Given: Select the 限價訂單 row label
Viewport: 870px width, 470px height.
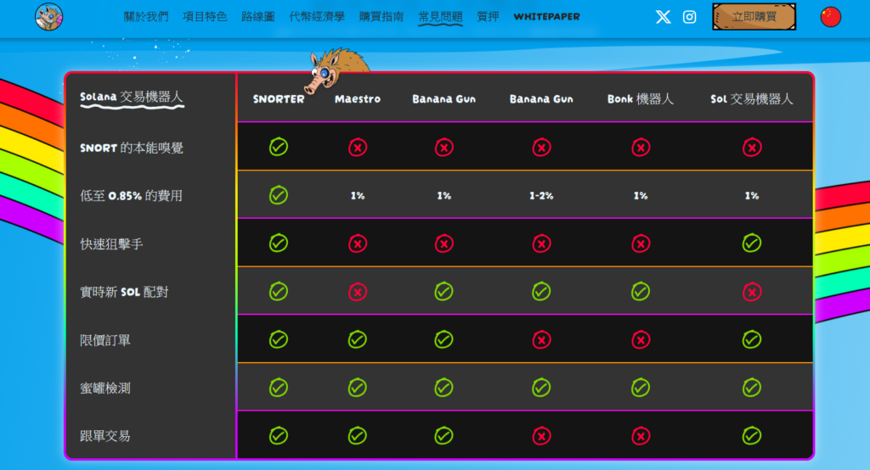Looking at the screenshot, I should click(105, 339).
